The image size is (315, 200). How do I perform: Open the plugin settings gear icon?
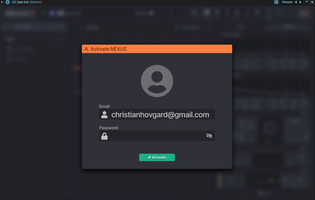point(7,2)
